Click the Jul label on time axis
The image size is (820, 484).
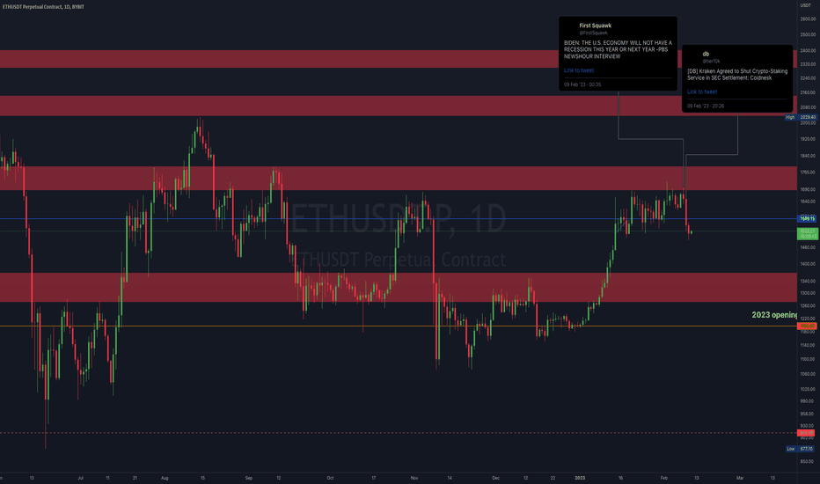point(80,478)
